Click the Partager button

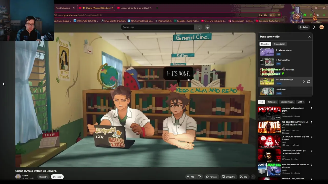[211, 177]
